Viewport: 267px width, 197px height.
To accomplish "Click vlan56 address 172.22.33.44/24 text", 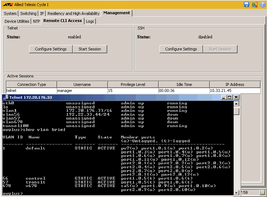I will 88,114.
